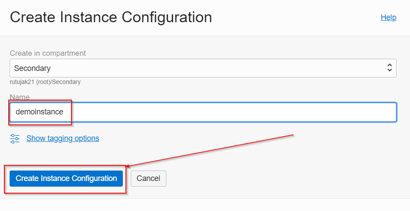Click the tip of the red annotation arrow
410x211 pixels.
[x=126, y=167]
